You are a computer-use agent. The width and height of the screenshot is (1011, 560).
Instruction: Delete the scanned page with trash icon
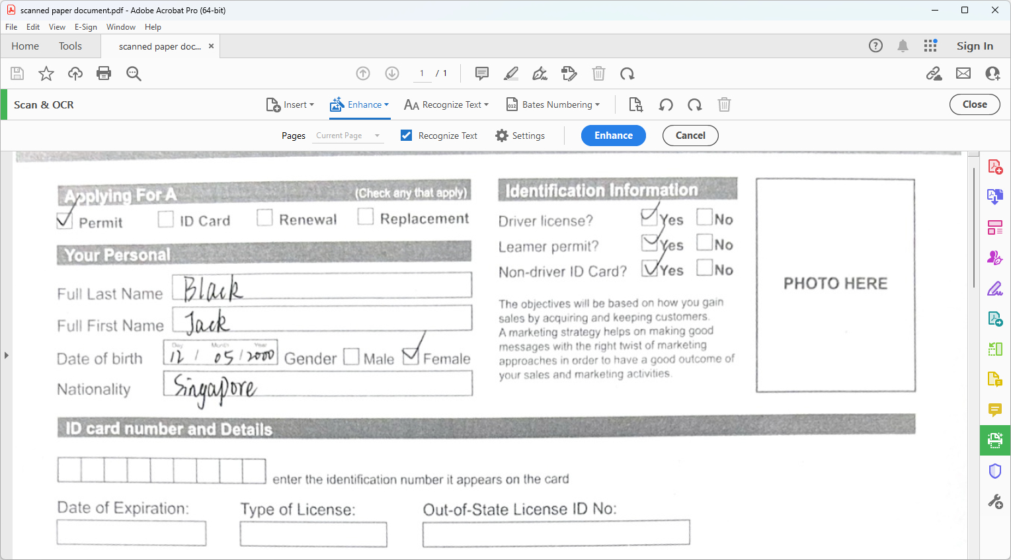[724, 104]
